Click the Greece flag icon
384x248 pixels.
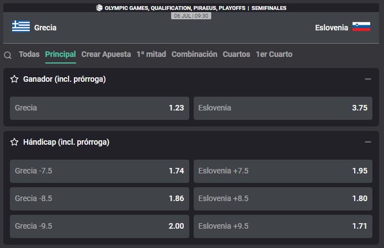click(x=22, y=27)
